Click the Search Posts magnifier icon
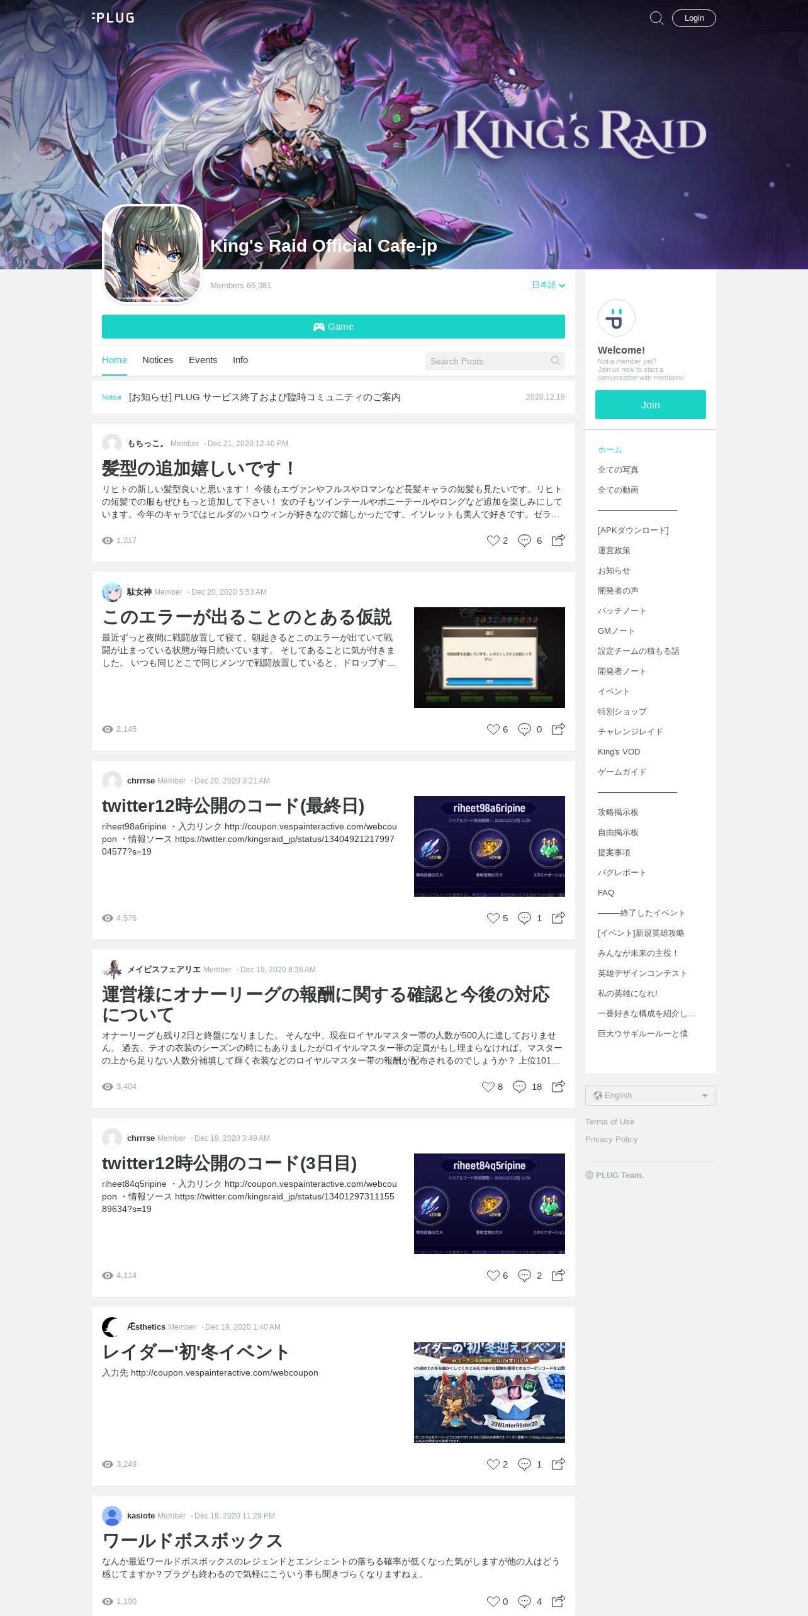Screen dimensions: 808x1616 click(x=556, y=361)
